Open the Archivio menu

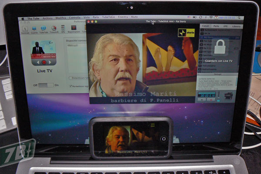pos(47,18)
